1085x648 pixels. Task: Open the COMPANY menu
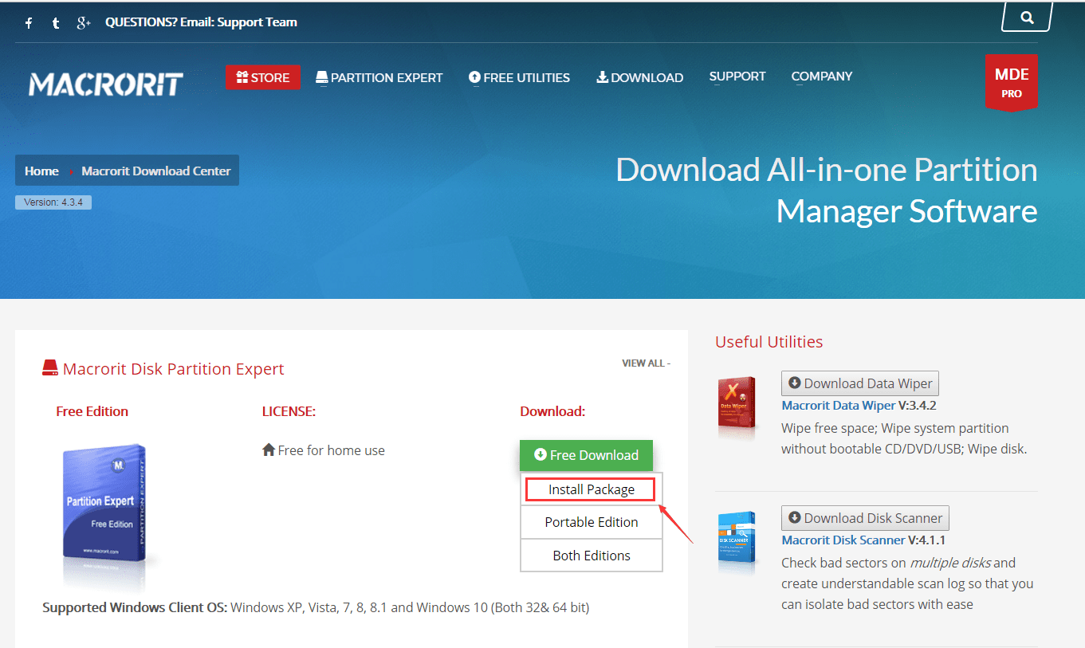pyautogui.click(x=822, y=77)
